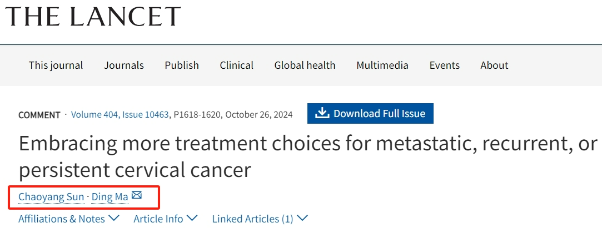Click the email envelope icon beside Ding Ma
602x228 pixels.
[137, 195]
